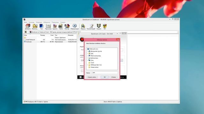
Task: Open the Команды menu
Action: pyautogui.click(x=32, y=22)
